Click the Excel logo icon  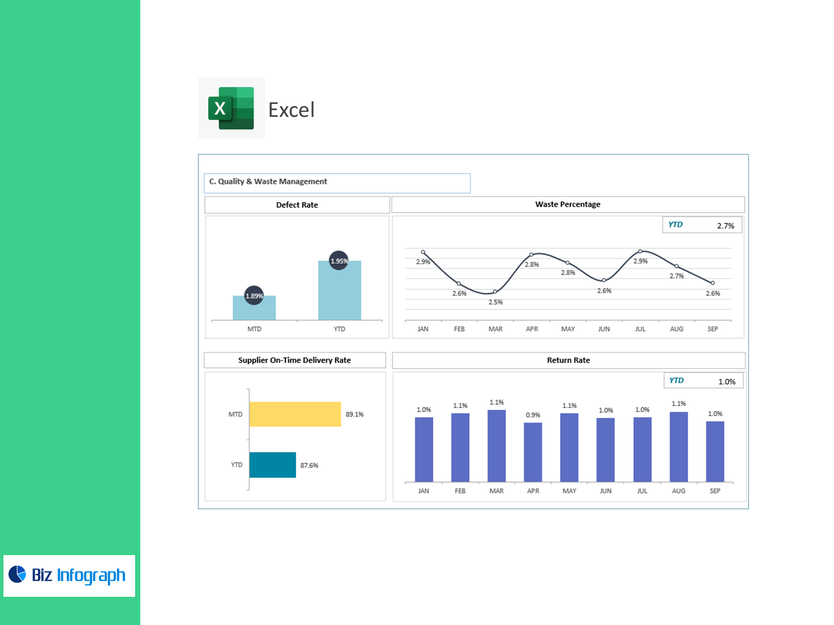tap(231, 108)
